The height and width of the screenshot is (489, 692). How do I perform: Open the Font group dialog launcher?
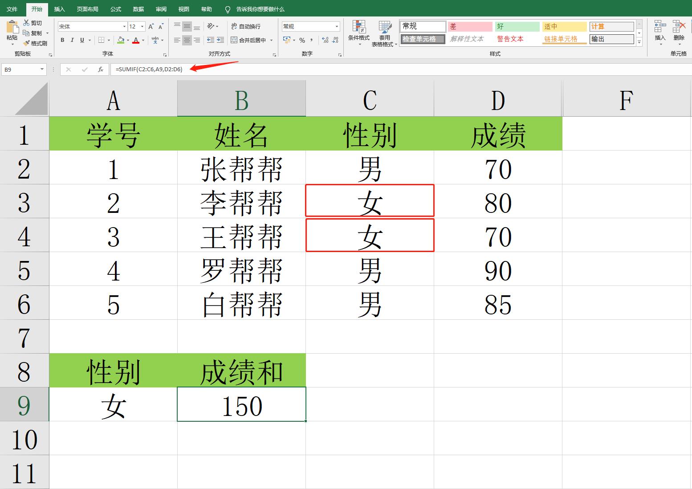[165, 55]
